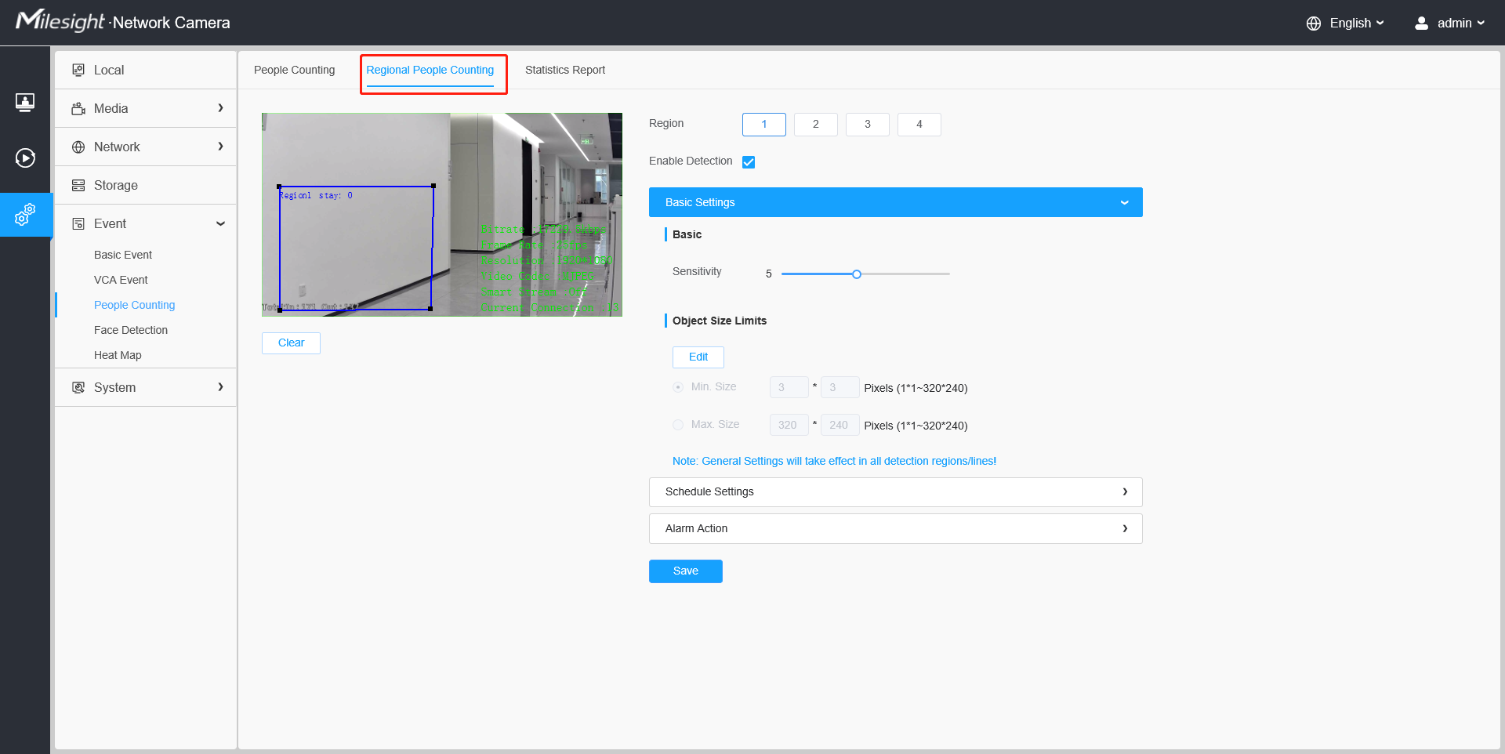This screenshot has width=1505, height=754.
Task: Click the Media camera icon
Action: pos(78,108)
